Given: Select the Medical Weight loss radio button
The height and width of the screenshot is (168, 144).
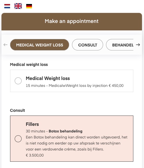Looking at the screenshot, I should click(x=18, y=81).
